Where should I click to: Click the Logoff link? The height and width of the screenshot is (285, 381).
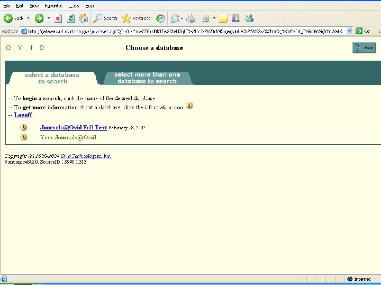[23, 115]
